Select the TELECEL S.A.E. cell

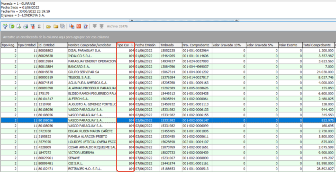point(92,77)
